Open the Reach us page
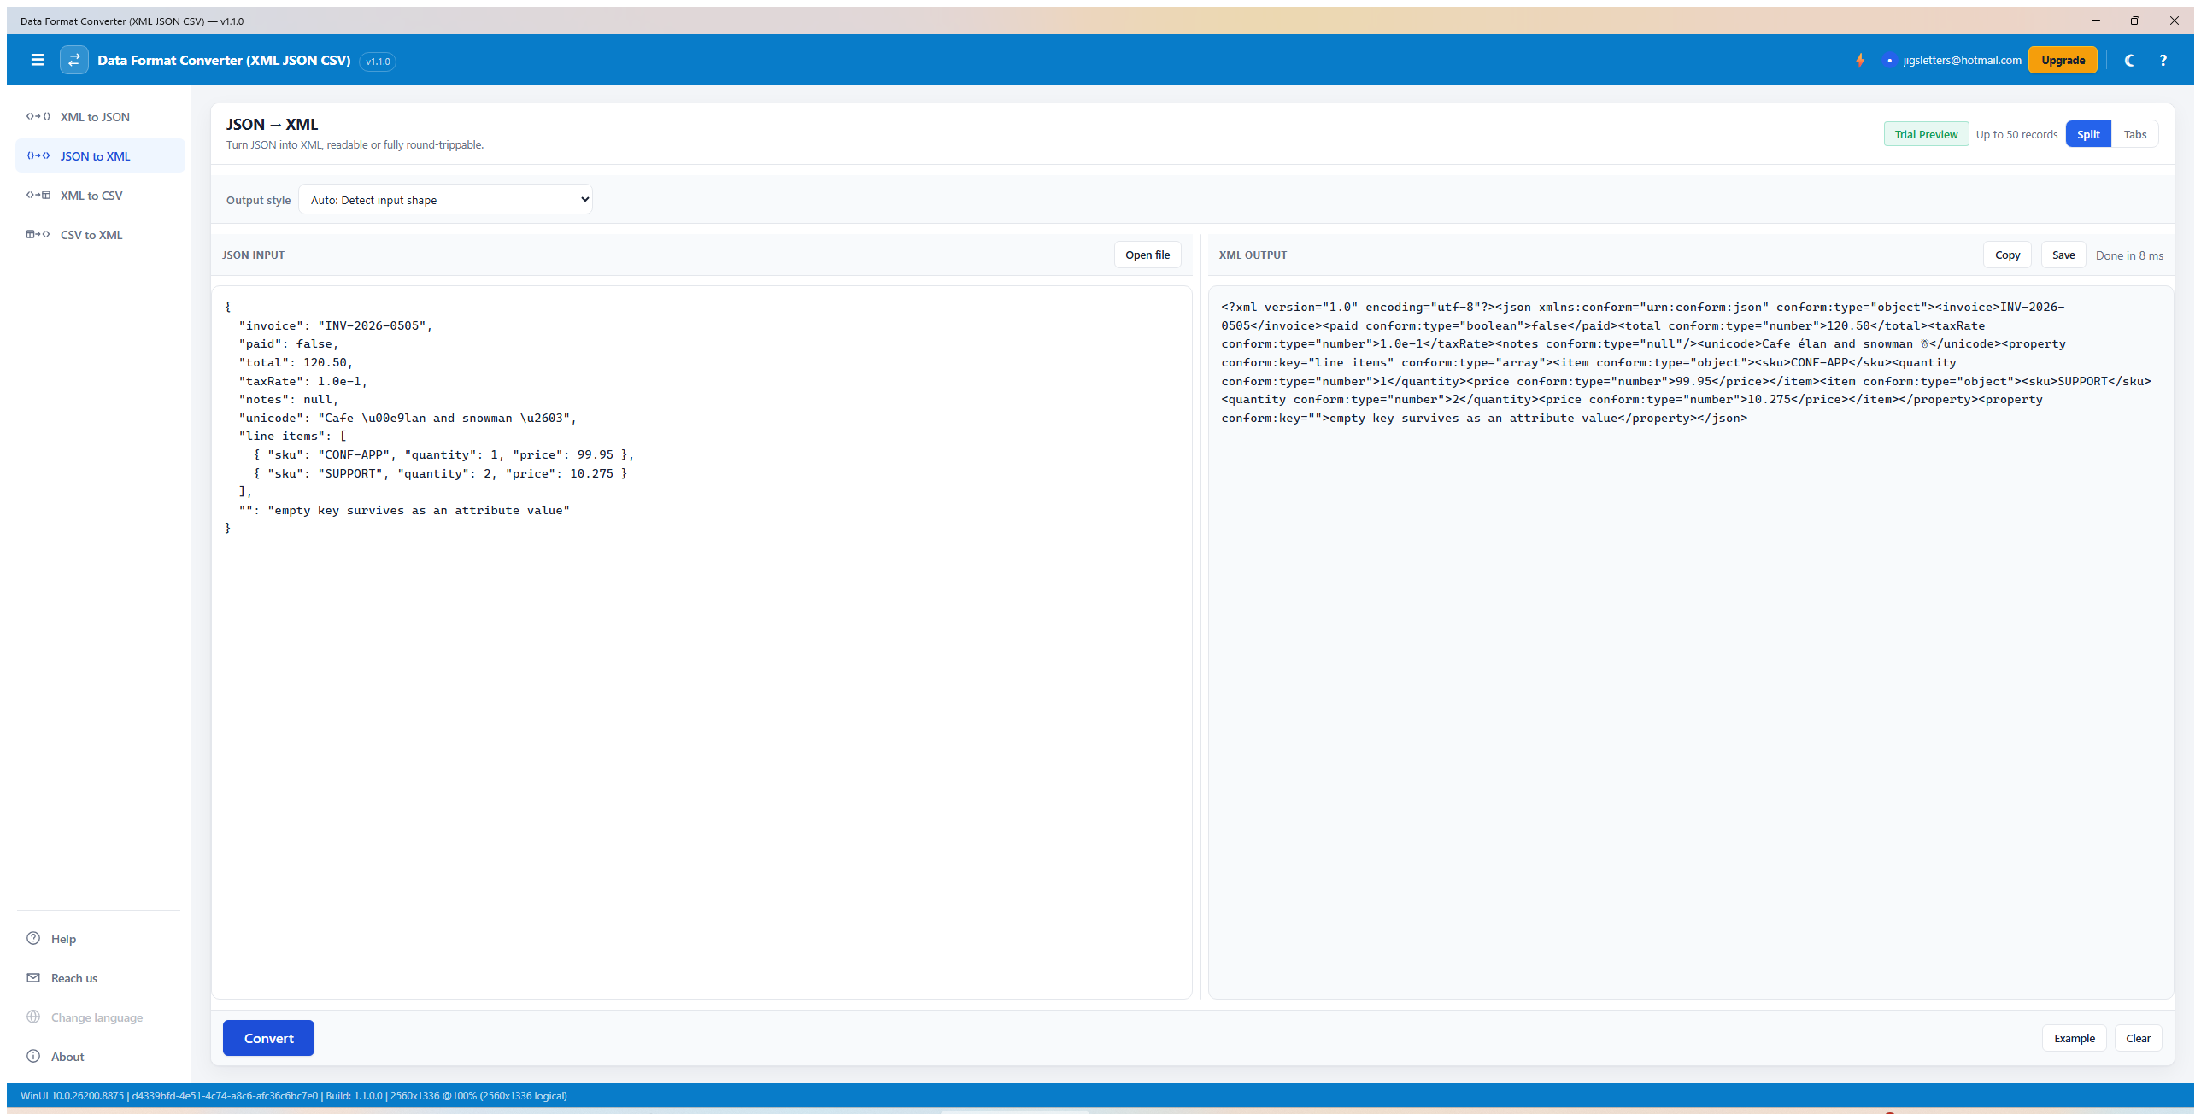Image resolution: width=2201 pixels, height=1114 pixels. pos(100,977)
